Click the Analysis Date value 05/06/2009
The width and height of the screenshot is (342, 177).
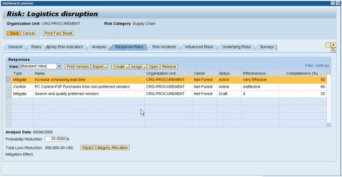(43, 132)
